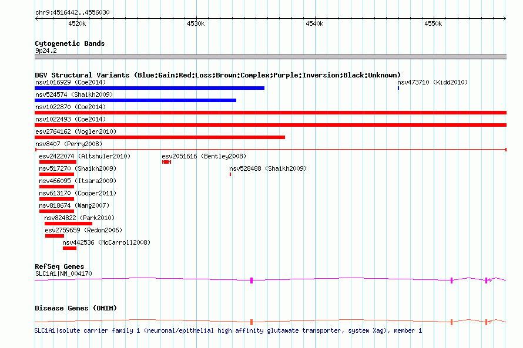Select the red nsv824822 loss bar

[x=68, y=224]
